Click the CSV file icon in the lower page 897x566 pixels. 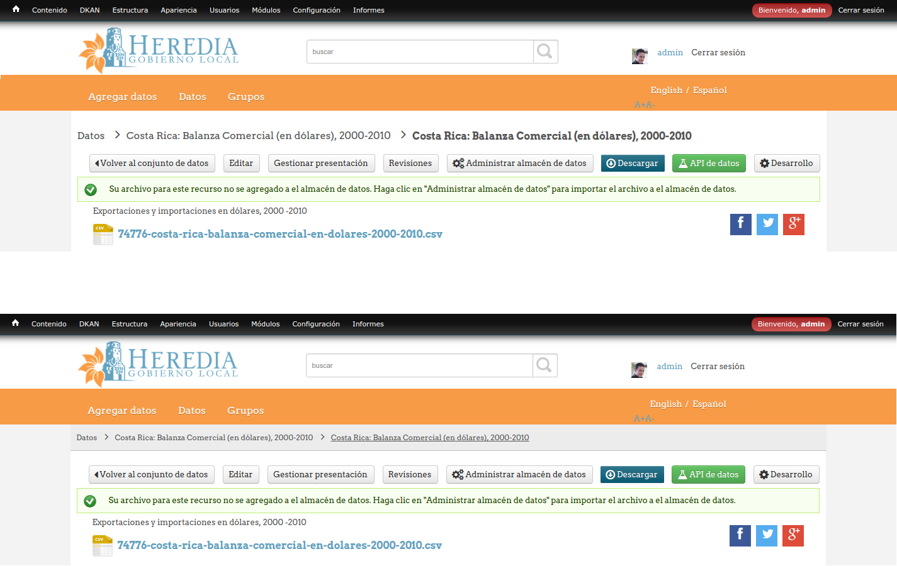coord(102,545)
